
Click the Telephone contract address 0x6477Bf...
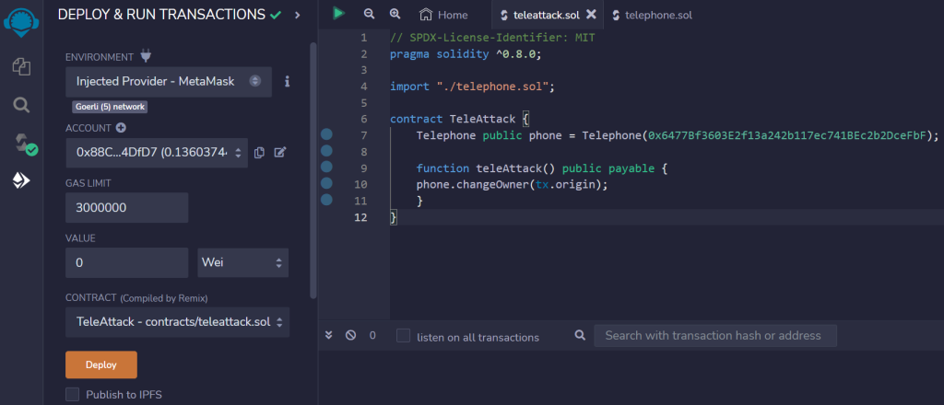[x=789, y=136]
